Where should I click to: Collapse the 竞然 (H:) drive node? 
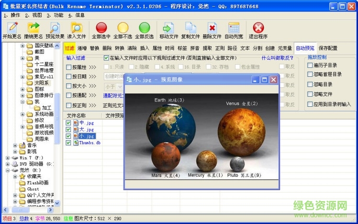8,170
